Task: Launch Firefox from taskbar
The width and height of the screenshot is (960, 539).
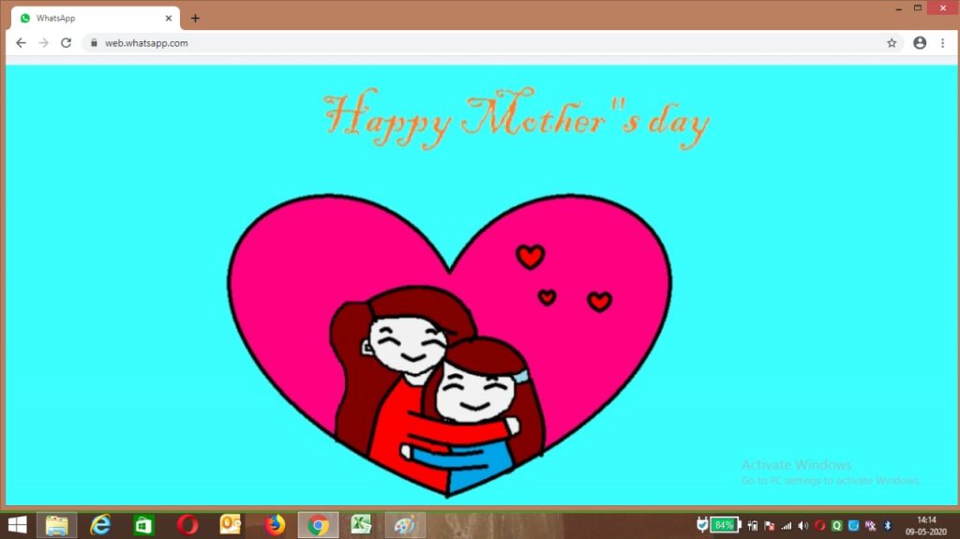Action: point(275,525)
